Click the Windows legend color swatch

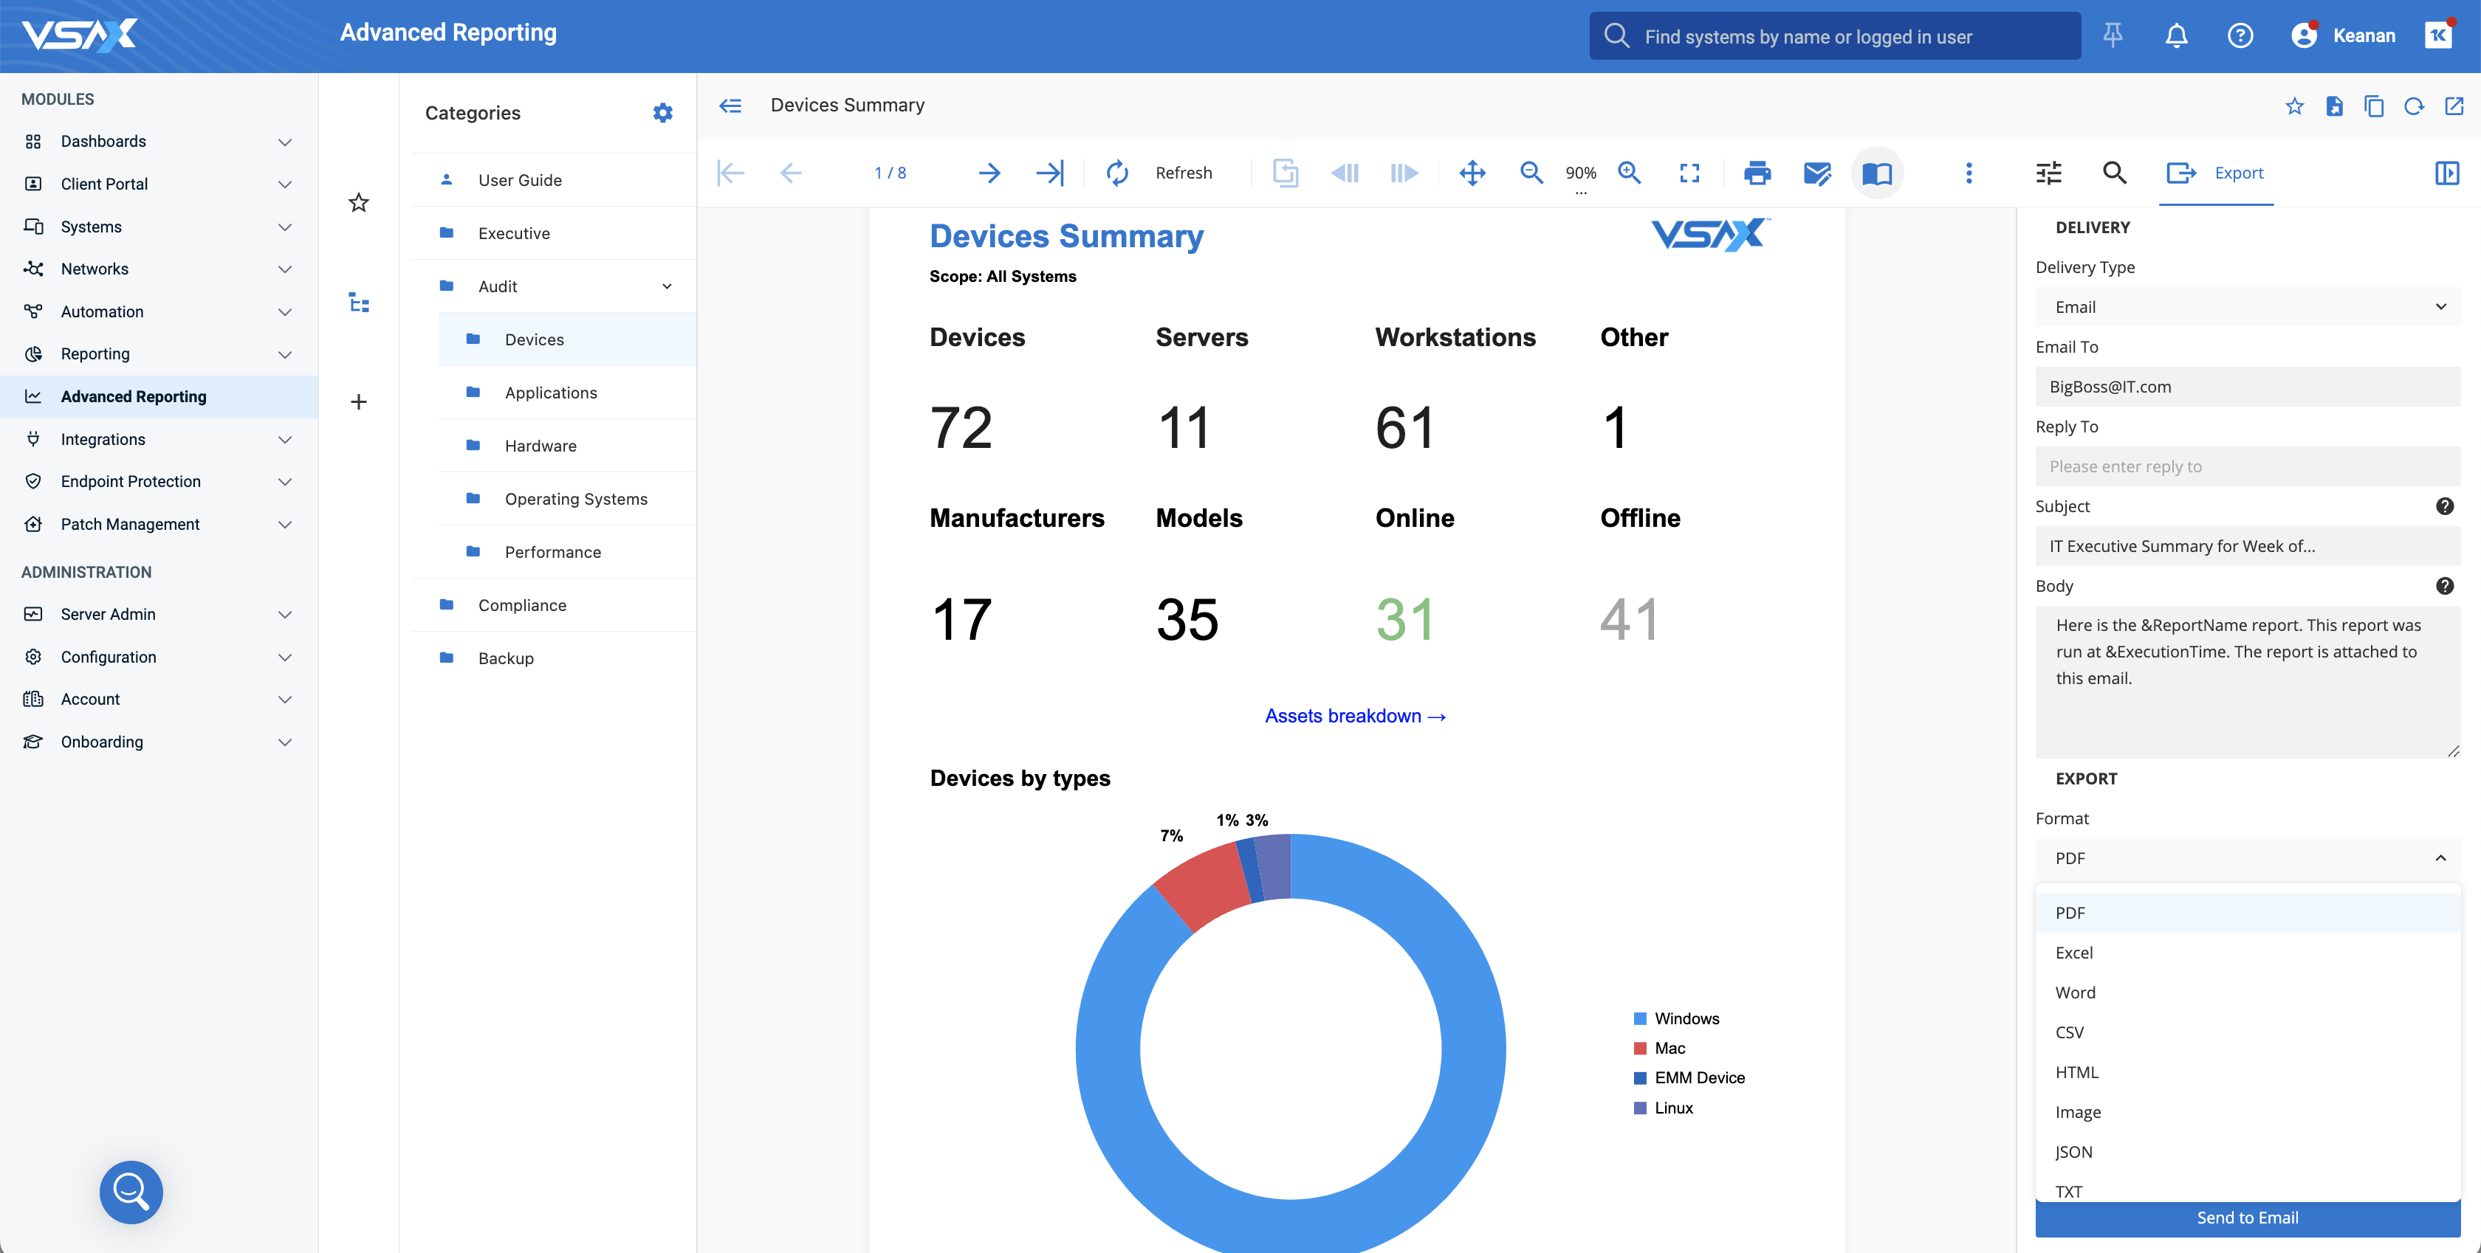coord(1639,1018)
